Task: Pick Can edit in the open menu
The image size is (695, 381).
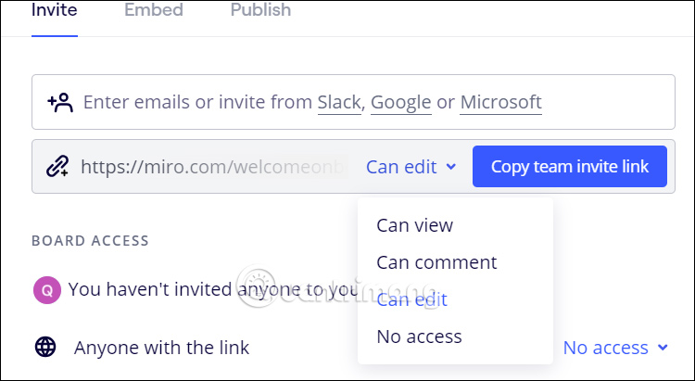Action: (411, 299)
